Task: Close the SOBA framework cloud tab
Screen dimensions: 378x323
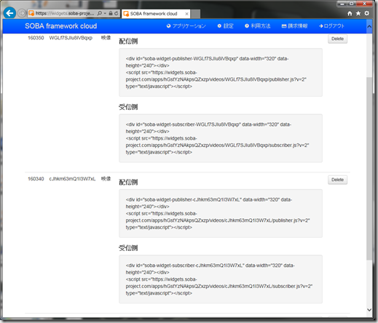Action: point(186,14)
